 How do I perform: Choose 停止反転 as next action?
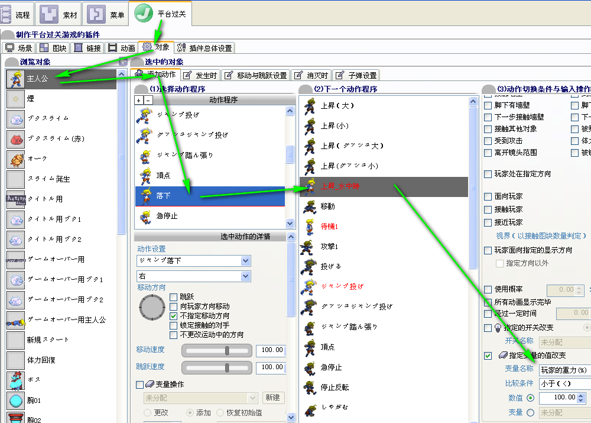click(x=384, y=387)
